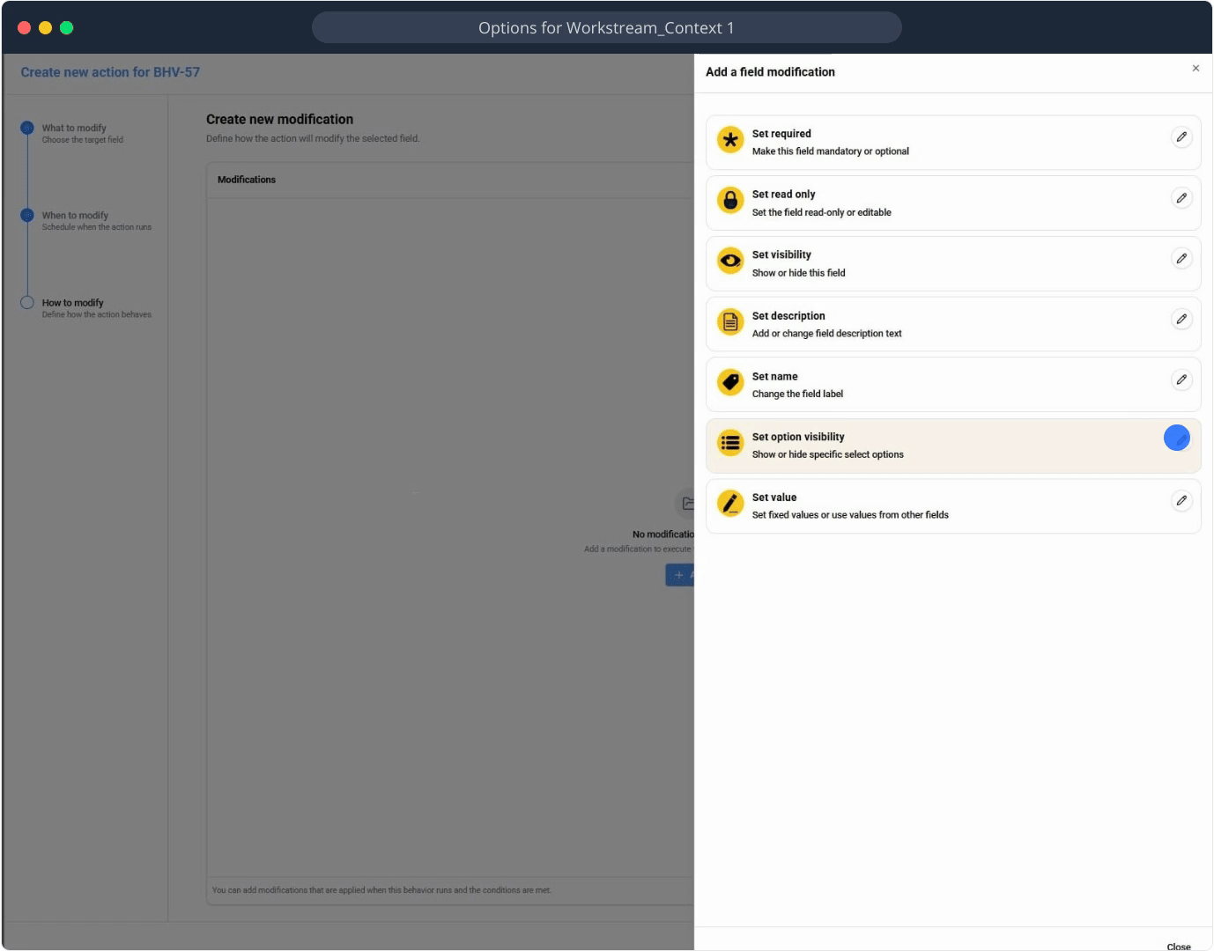Edit the Set visibility modification
Viewport: 1214px width, 951px height.
(x=1181, y=259)
